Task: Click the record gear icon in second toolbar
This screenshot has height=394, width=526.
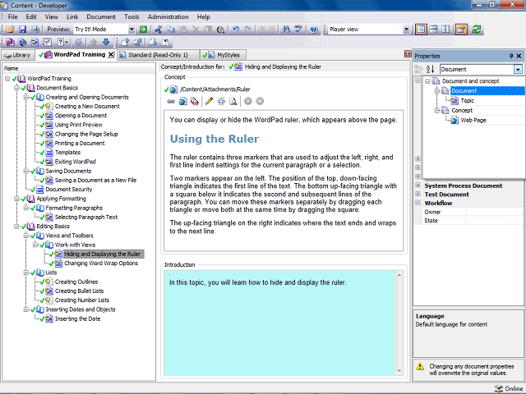Action: click(x=79, y=42)
